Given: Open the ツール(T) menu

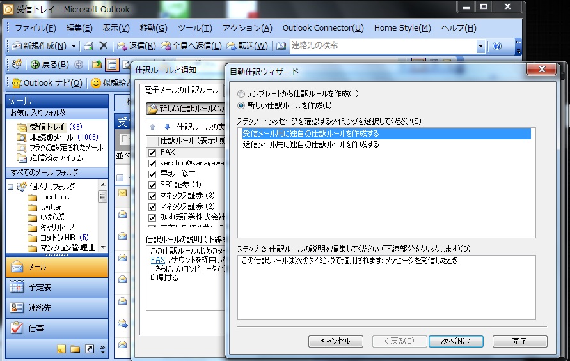Looking at the screenshot, I should click(195, 28).
